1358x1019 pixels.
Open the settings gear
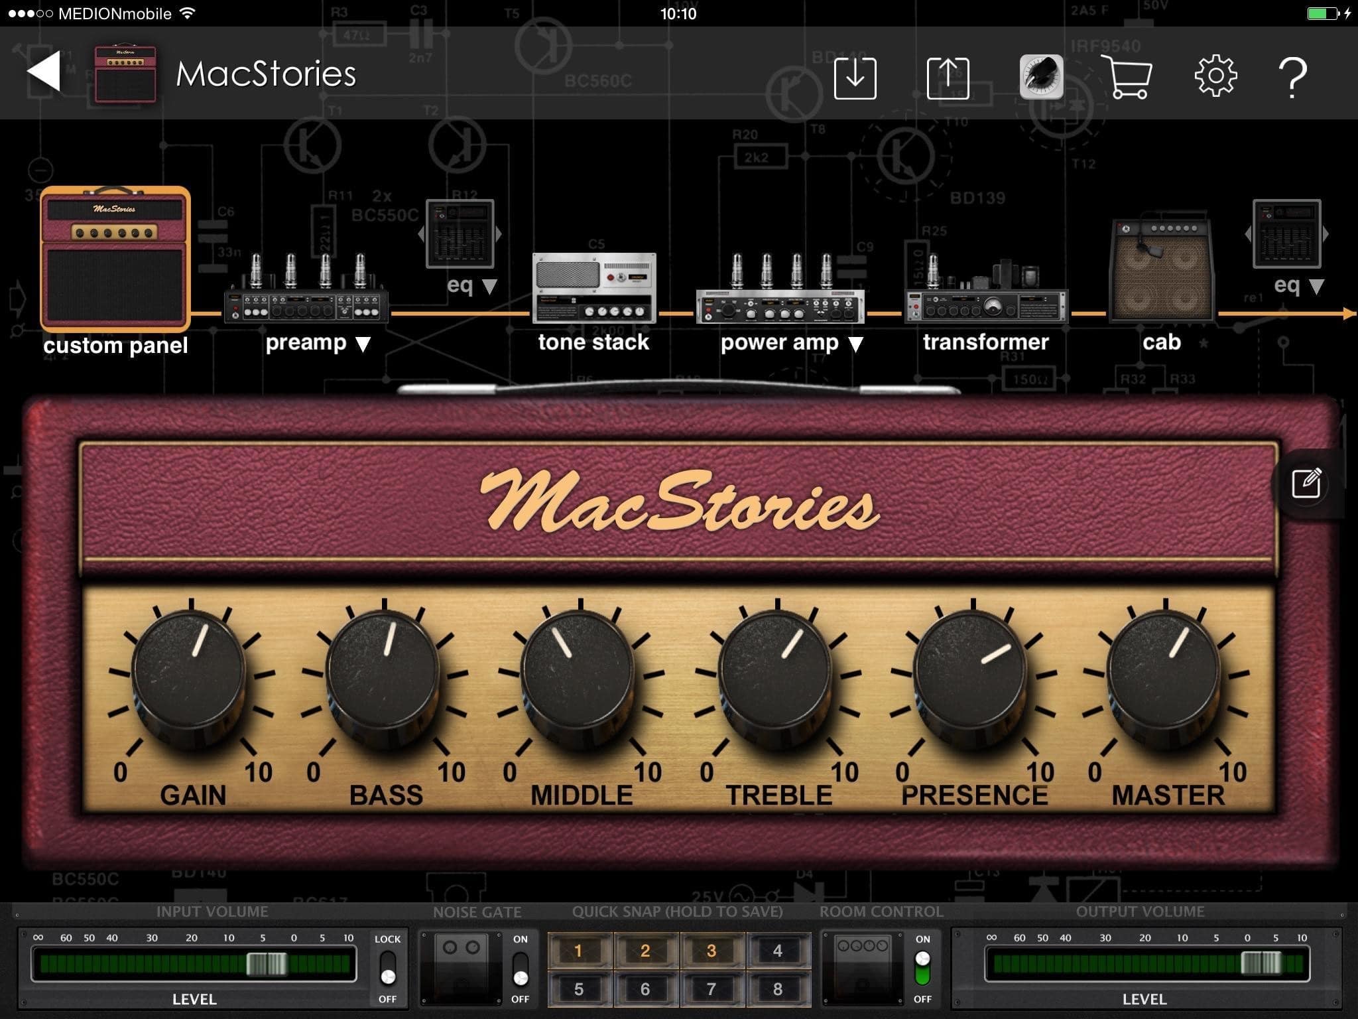[1215, 77]
